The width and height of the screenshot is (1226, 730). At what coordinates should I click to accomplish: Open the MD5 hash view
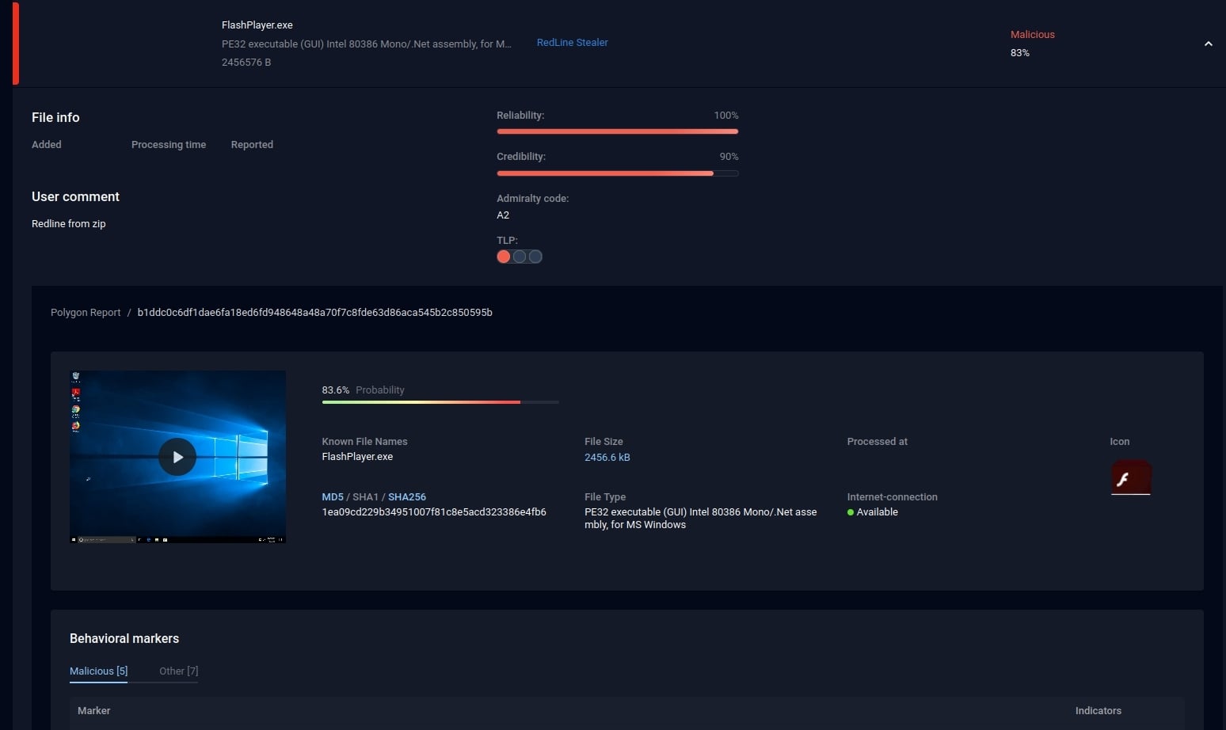tap(332, 496)
